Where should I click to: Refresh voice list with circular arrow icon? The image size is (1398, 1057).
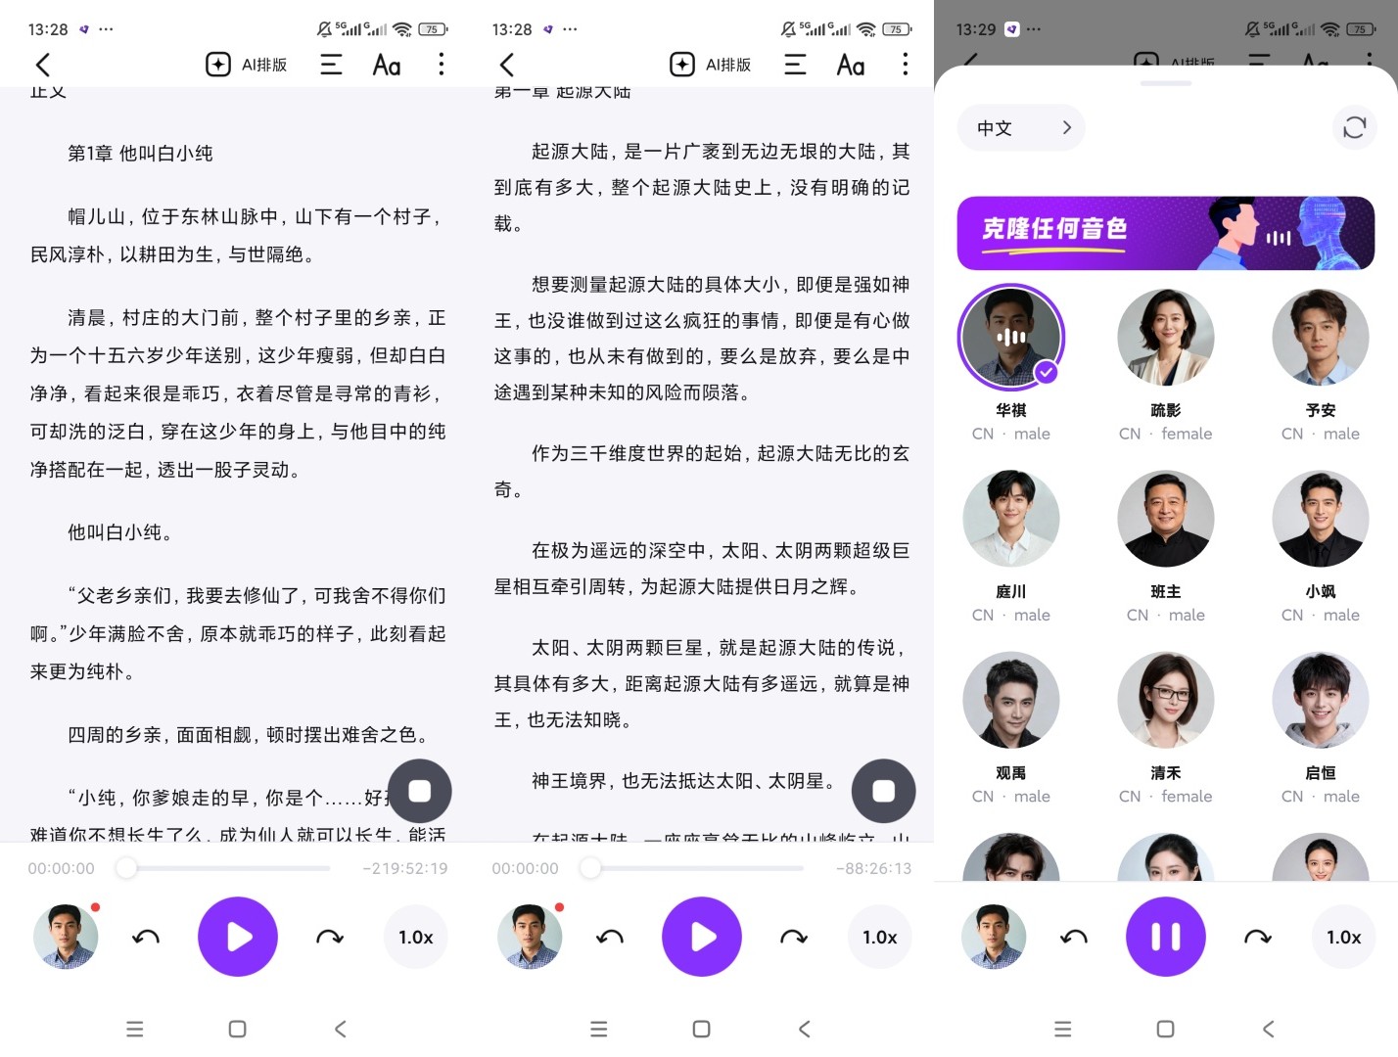click(1355, 127)
